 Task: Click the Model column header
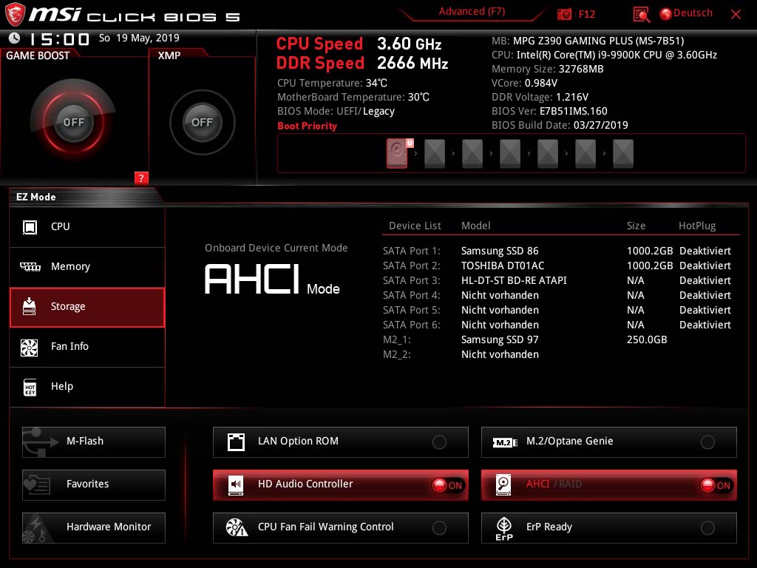[x=475, y=226]
